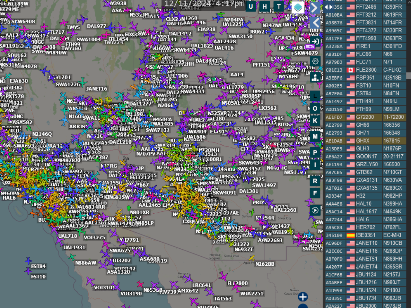Toggle the R button in the map sidebar

tap(315, 181)
